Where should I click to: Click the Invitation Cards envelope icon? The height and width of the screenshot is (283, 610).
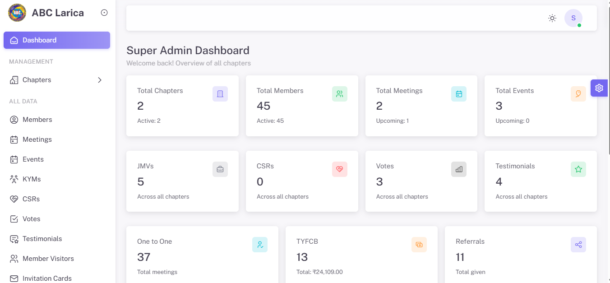point(14,278)
